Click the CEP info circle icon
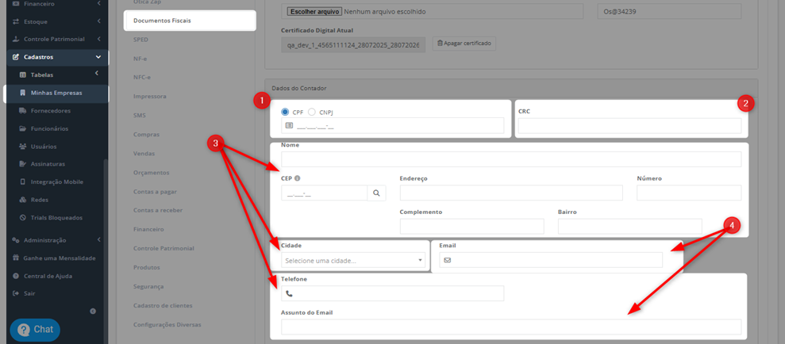Image resolution: width=785 pixels, height=344 pixels. pos(297,178)
